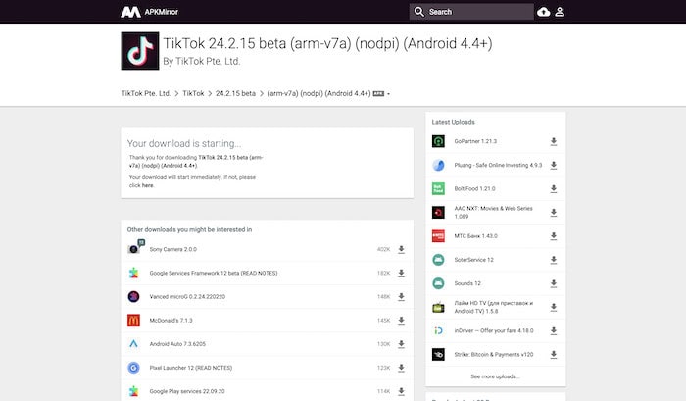Image resolution: width=686 pixels, height=401 pixels.
Task: Click See more uploads link
Action: [x=495, y=376]
